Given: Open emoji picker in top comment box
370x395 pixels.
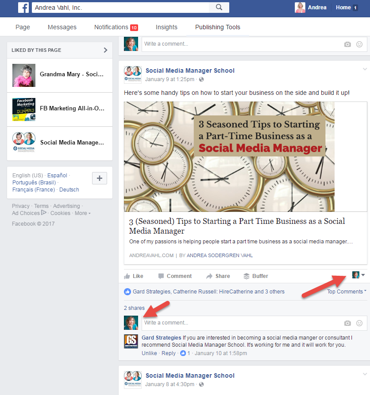Looking at the screenshot, I should tap(359, 44).
